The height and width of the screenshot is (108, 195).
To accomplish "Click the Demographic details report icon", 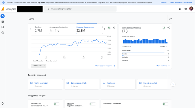I will (68, 83).
